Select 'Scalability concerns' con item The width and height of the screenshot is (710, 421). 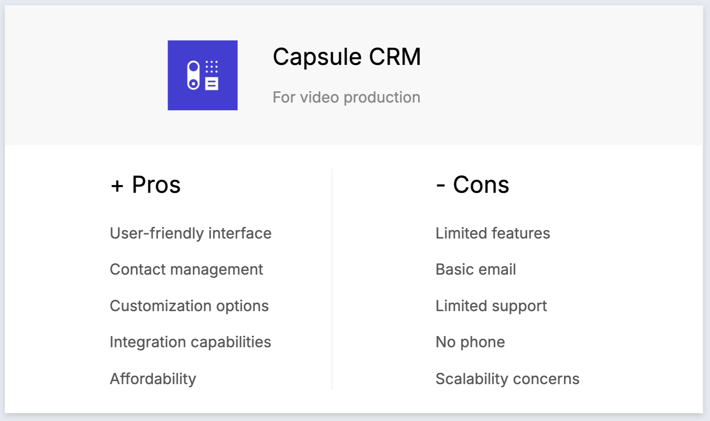[x=508, y=379]
